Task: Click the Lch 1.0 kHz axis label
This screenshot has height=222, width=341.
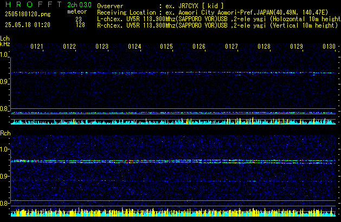Action: tap(4, 55)
